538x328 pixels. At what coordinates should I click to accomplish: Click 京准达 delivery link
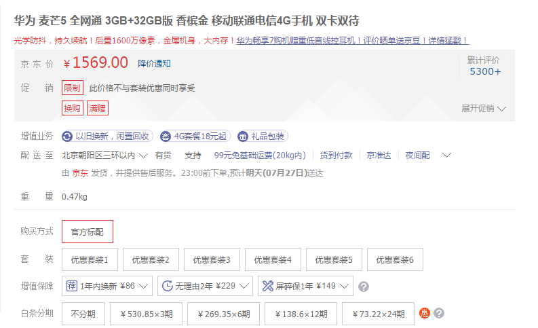click(379, 156)
